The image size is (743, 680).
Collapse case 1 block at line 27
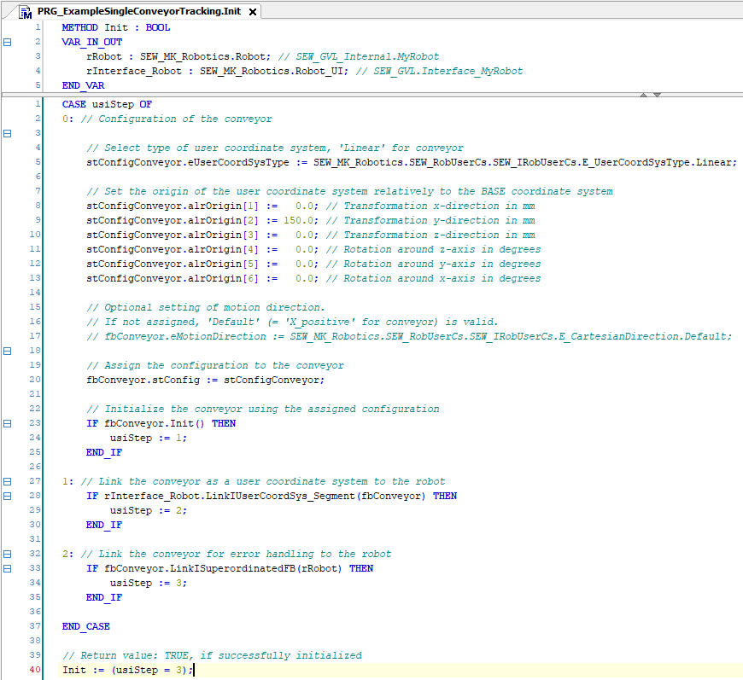pyautogui.click(x=8, y=481)
